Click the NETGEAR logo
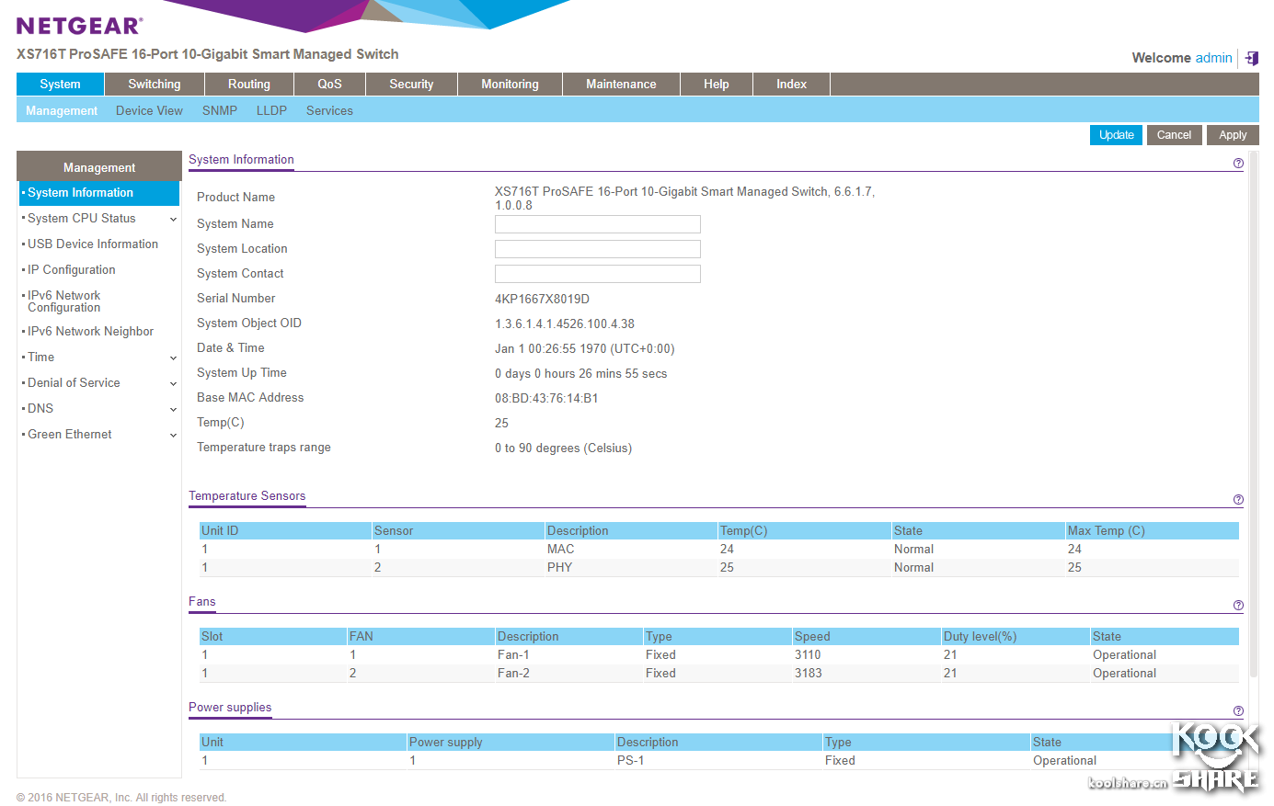The image size is (1274, 806). 79,26
